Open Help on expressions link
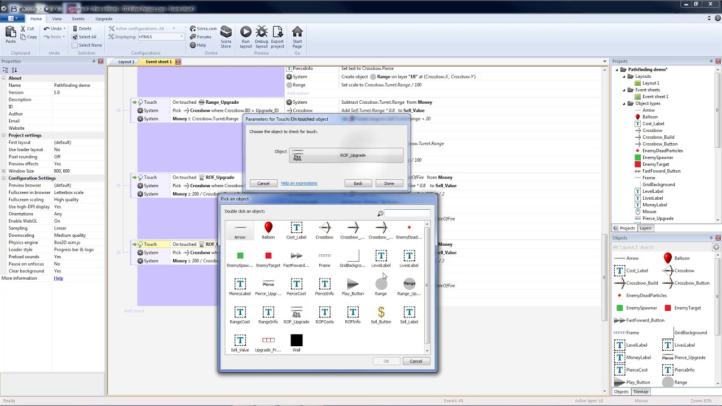This screenshot has width=722, height=406. (299, 183)
